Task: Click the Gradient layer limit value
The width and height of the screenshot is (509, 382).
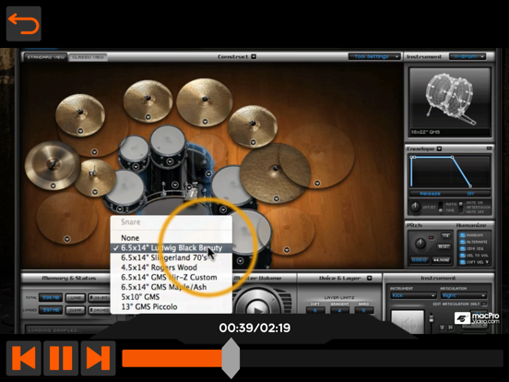Action: coord(339,310)
